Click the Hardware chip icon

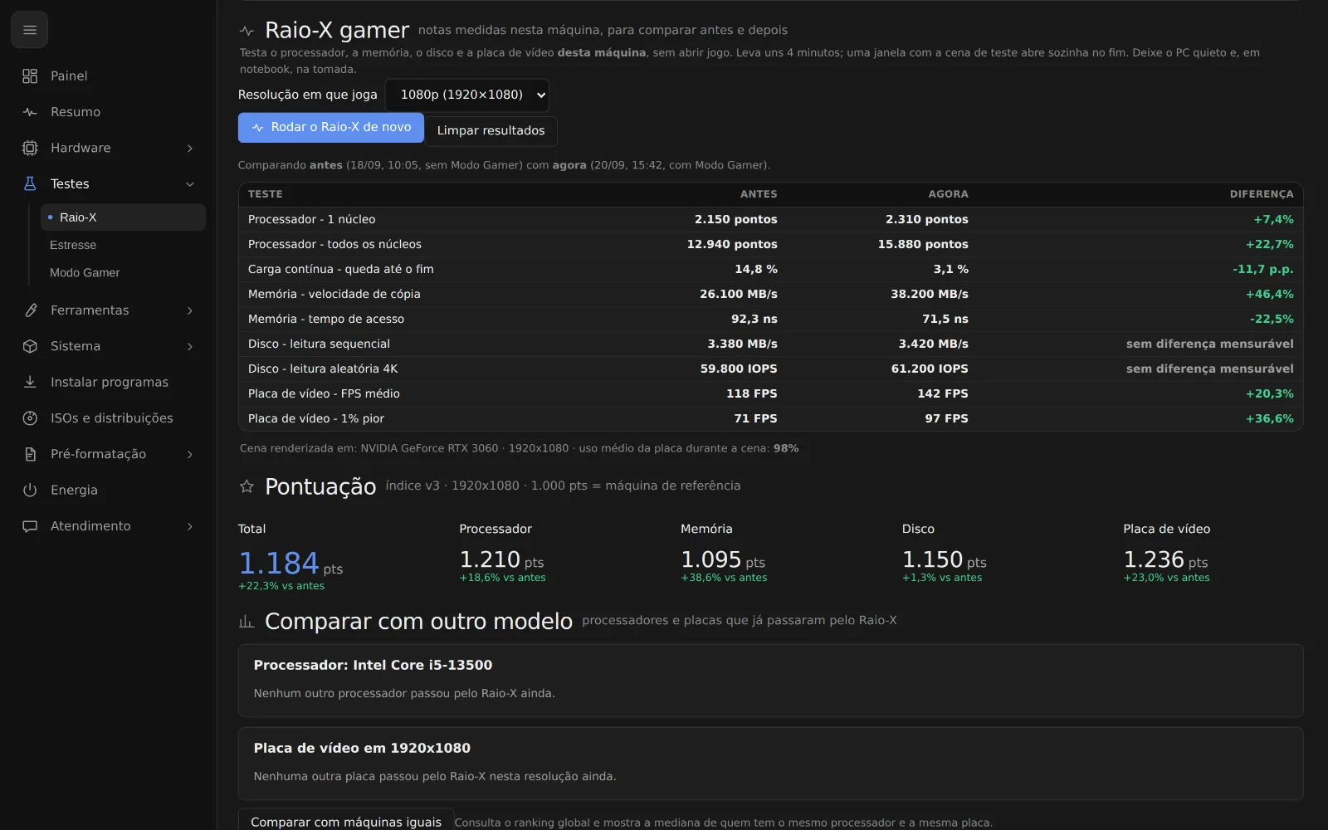(x=30, y=148)
